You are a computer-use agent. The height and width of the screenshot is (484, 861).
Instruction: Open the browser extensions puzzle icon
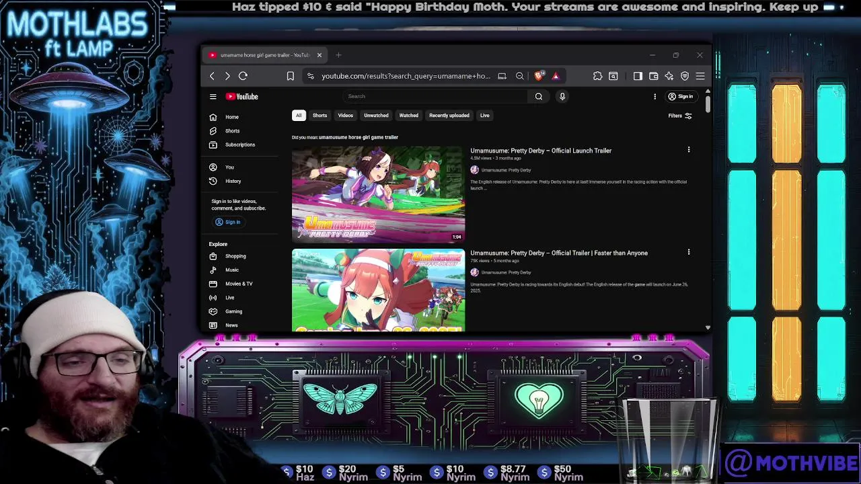(x=597, y=76)
